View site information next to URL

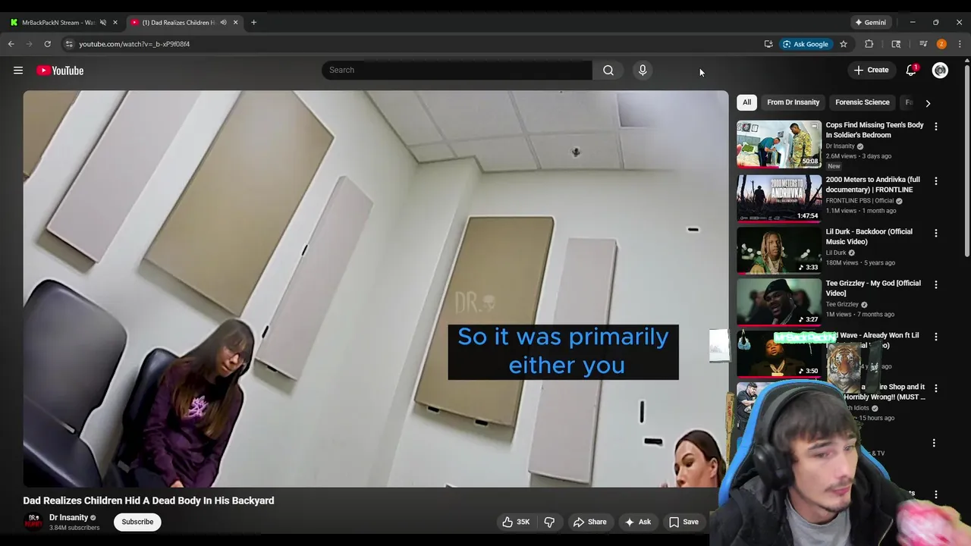pos(69,44)
